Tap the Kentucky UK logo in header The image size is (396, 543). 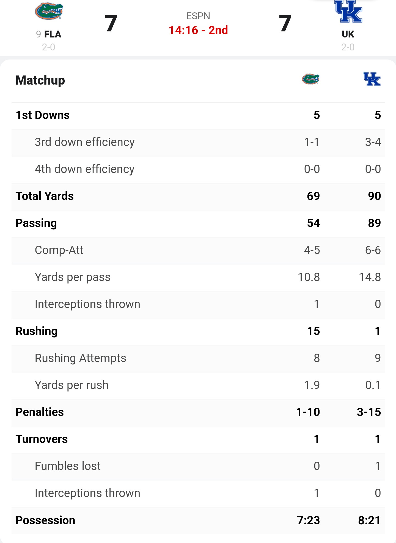348,11
